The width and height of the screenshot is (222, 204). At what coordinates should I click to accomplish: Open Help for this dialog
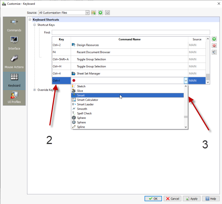211,198
